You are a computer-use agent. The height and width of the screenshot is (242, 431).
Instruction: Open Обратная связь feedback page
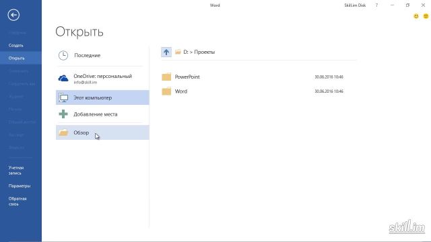(18, 202)
